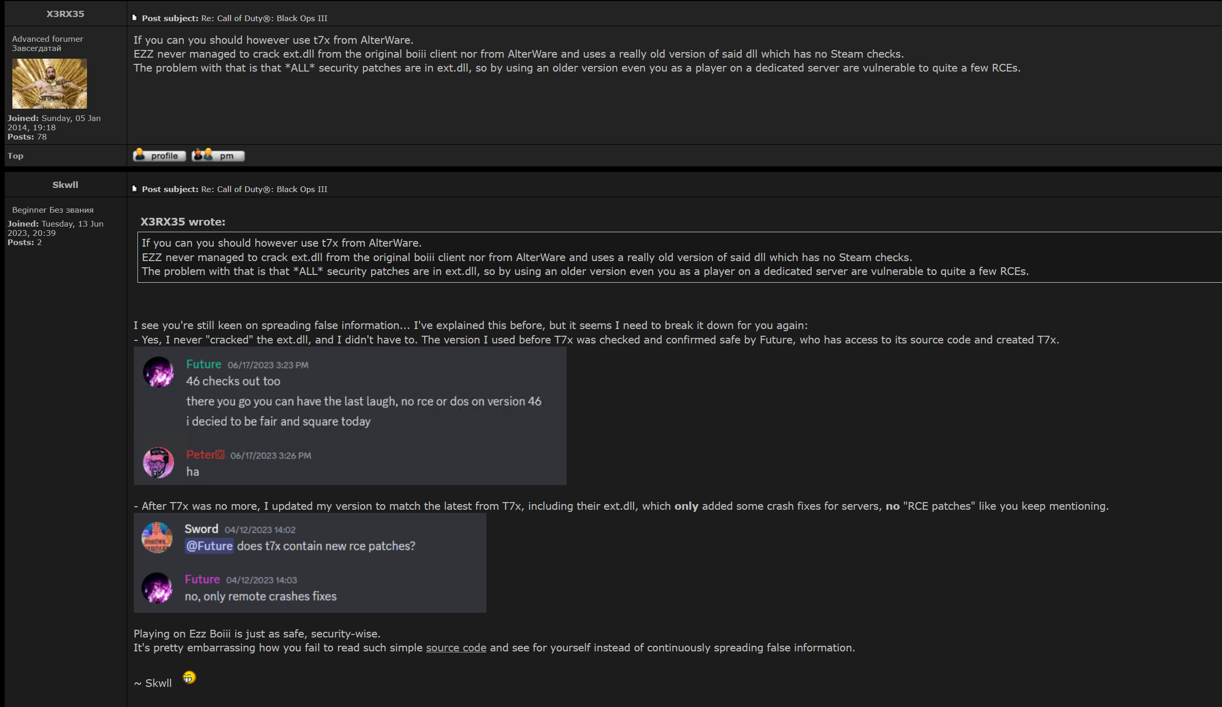The width and height of the screenshot is (1222, 707).
Task: Open the "source code" hyperlink
Action: (456, 648)
